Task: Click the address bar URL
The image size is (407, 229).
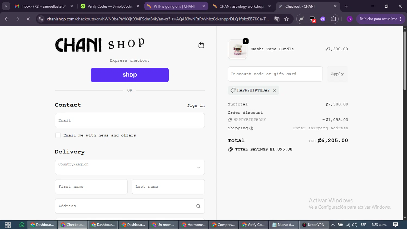Action: point(158,19)
